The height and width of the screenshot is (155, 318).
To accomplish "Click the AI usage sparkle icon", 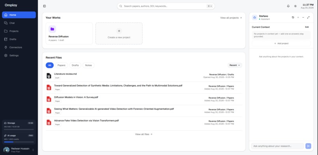I will (x=5, y=135).
